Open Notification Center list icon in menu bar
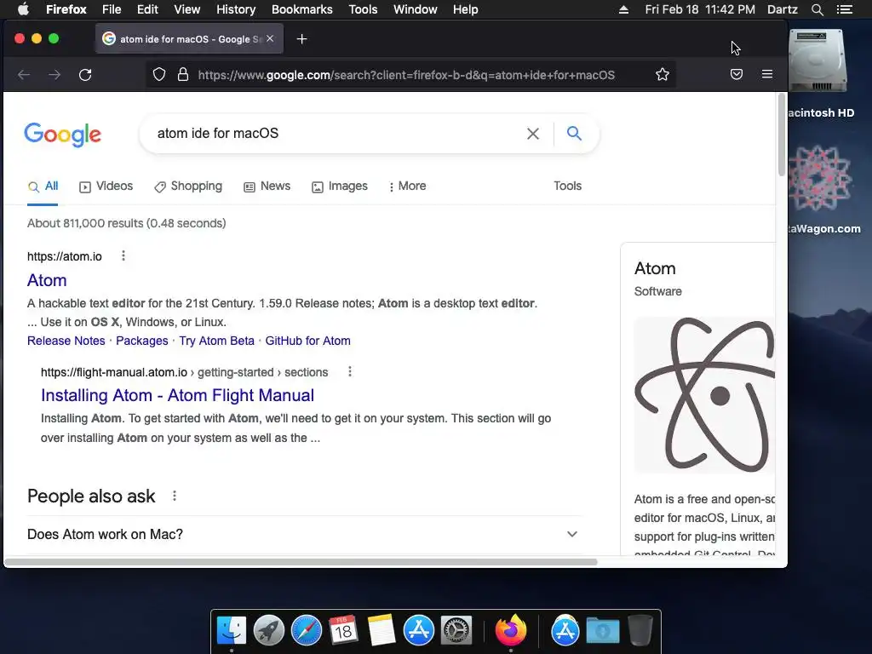The height and width of the screenshot is (654, 872). [845, 9]
